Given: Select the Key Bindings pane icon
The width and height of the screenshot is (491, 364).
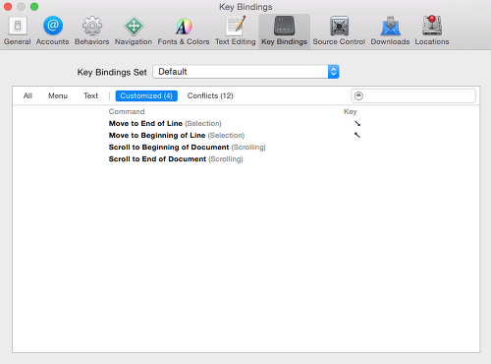Looking at the screenshot, I should tap(284, 30).
